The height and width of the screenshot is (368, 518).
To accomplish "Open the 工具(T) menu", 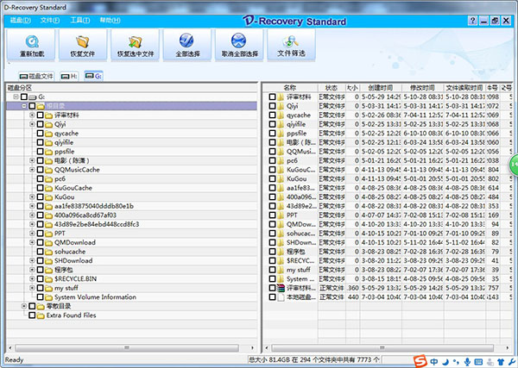I will [x=80, y=21].
